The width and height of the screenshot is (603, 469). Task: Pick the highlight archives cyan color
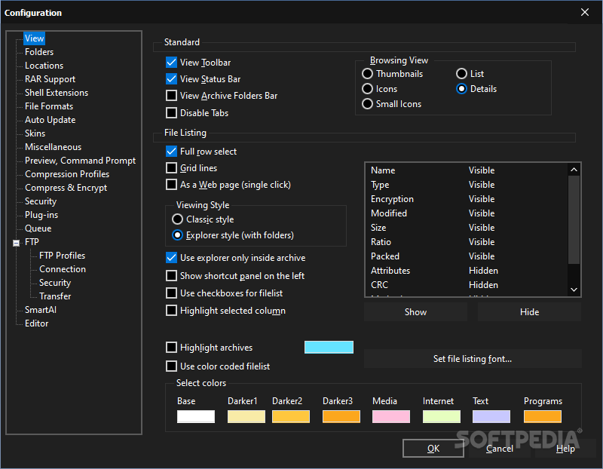tap(329, 347)
